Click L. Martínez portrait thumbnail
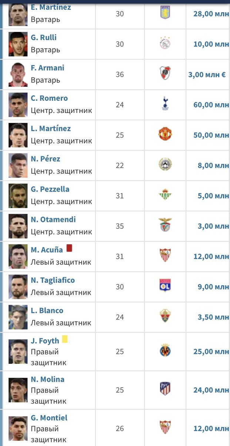The image size is (230, 446). tap(18, 135)
